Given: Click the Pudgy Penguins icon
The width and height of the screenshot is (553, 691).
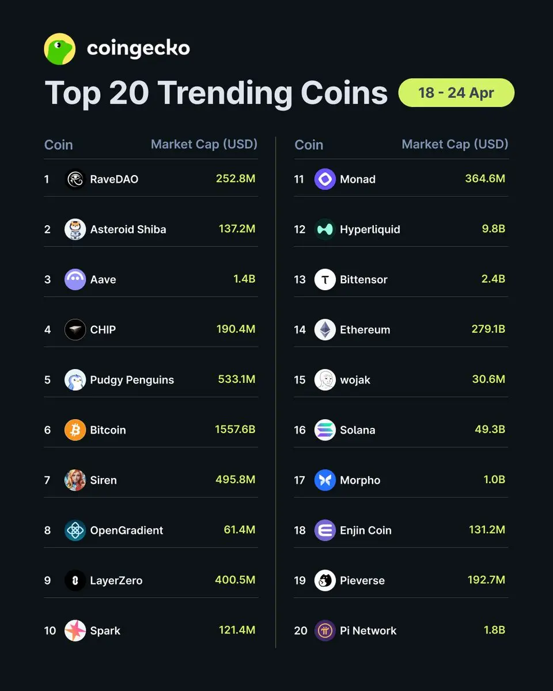Looking at the screenshot, I should pos(75,380).
